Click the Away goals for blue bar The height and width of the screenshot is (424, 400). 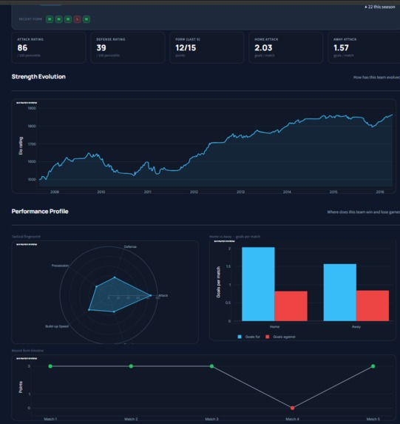339,292
